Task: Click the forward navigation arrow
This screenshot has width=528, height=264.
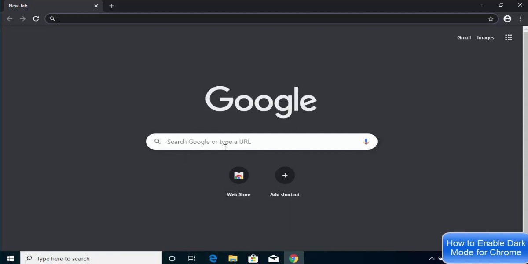Action: [x=23, y=18]
